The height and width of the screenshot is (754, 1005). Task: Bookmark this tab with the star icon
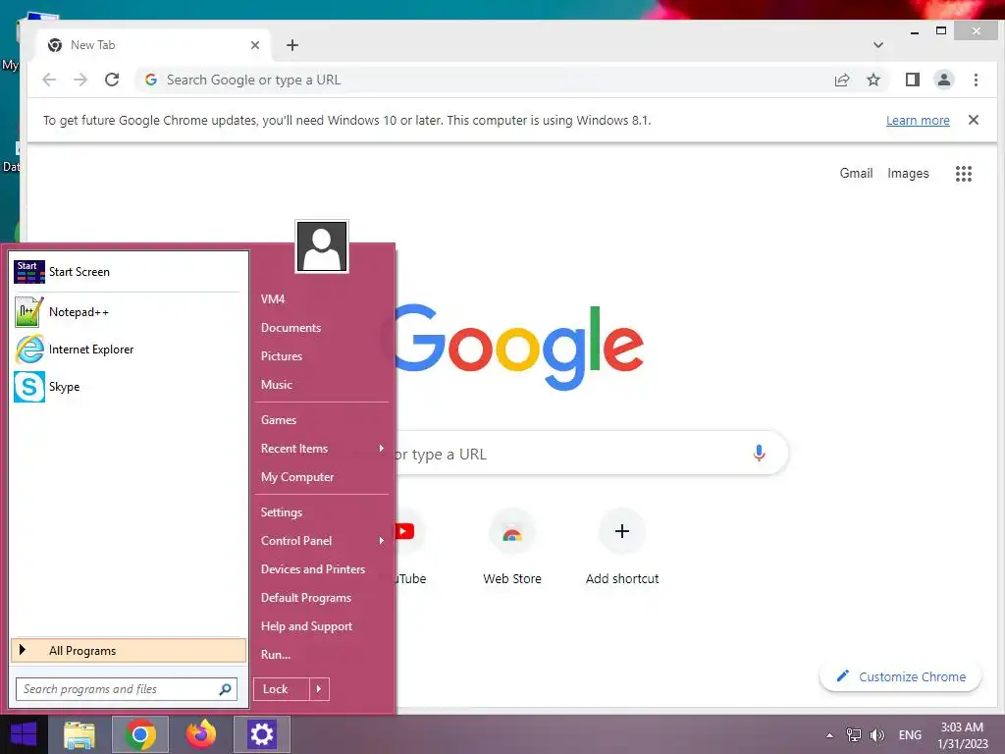[x=873, y=80]
